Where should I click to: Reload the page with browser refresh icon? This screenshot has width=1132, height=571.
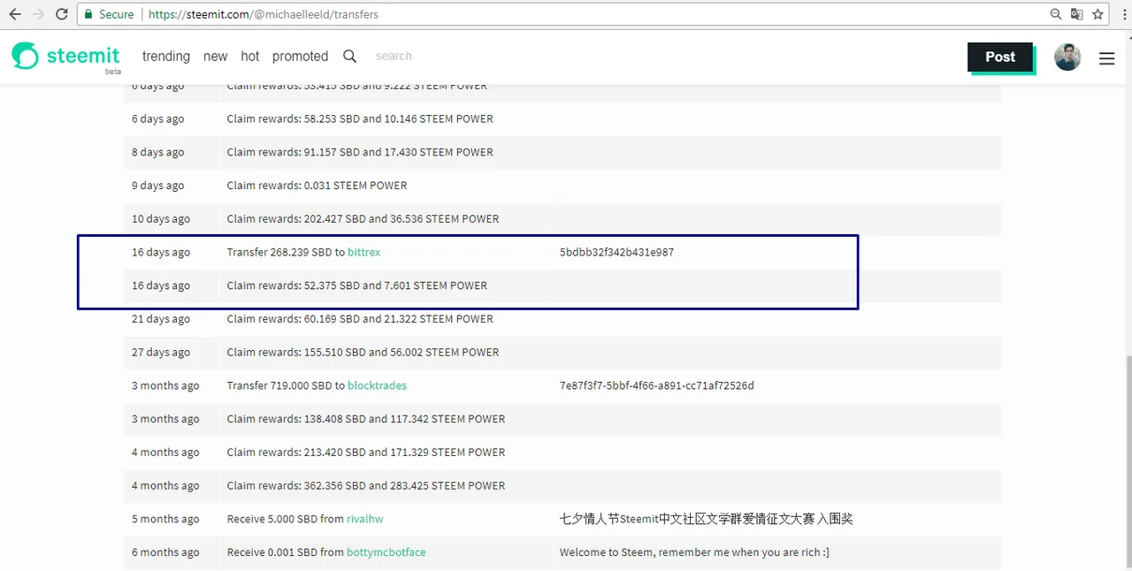point(61,14)
